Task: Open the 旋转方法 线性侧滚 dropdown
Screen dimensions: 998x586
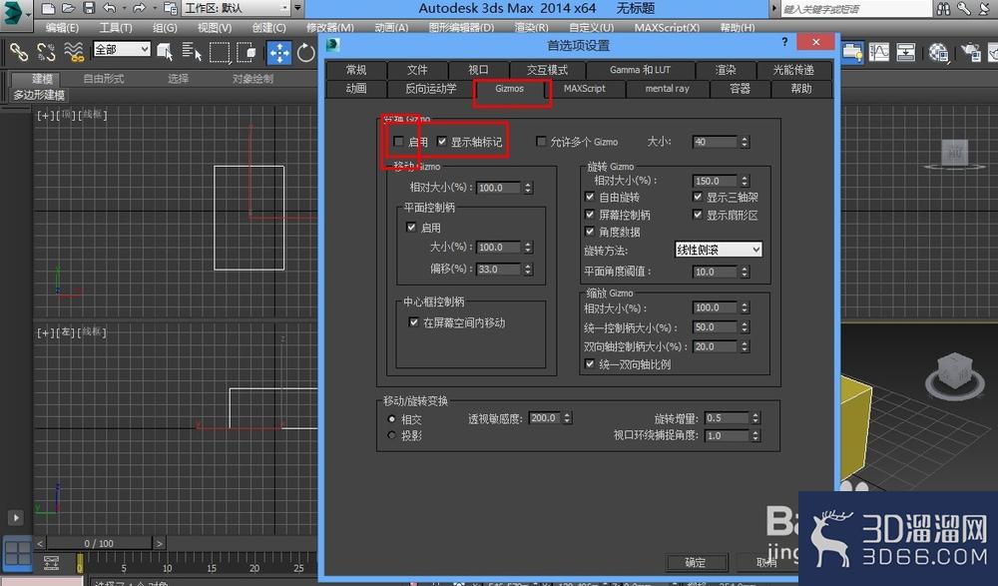Action: pos(718,250)
